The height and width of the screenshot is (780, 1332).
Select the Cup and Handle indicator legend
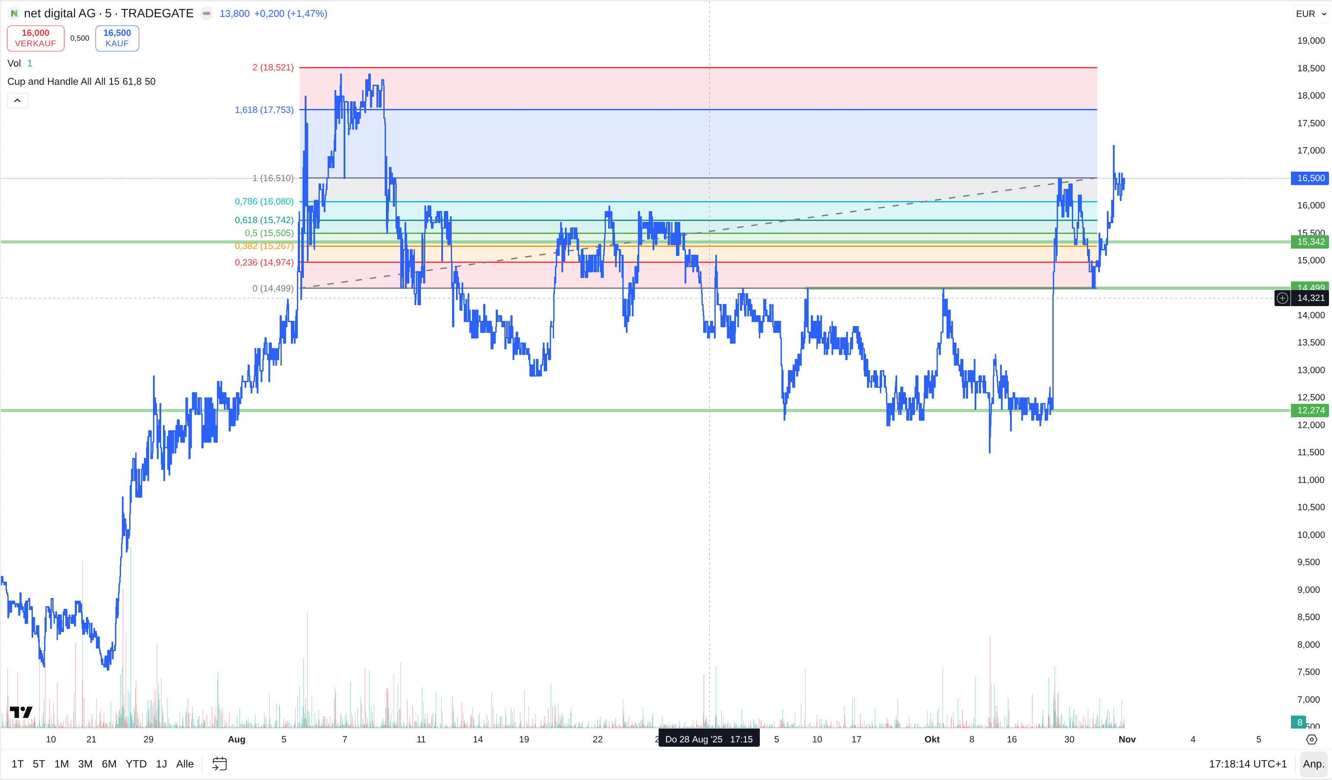[x=81, y=81]
